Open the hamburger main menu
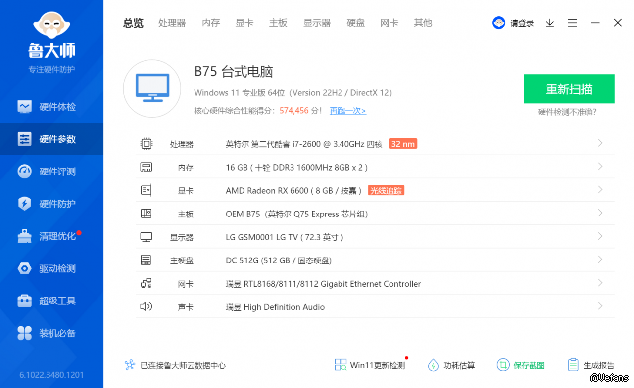This screenshot has height=388, width=634. pos(572,23)
